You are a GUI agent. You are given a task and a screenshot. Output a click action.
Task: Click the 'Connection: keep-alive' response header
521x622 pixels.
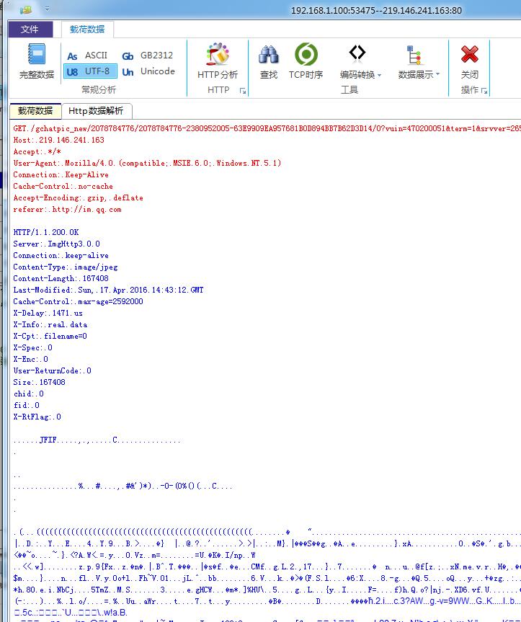[x=61, y=255]
